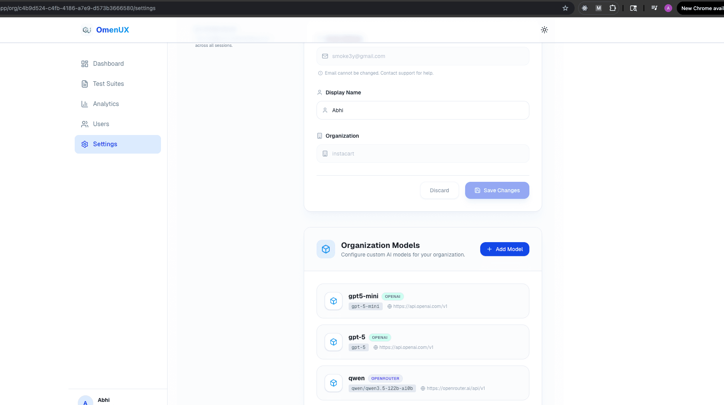This screenshot has height=405, width=724.
Task: Click the Users people icon
Action: tap(85, 124)
